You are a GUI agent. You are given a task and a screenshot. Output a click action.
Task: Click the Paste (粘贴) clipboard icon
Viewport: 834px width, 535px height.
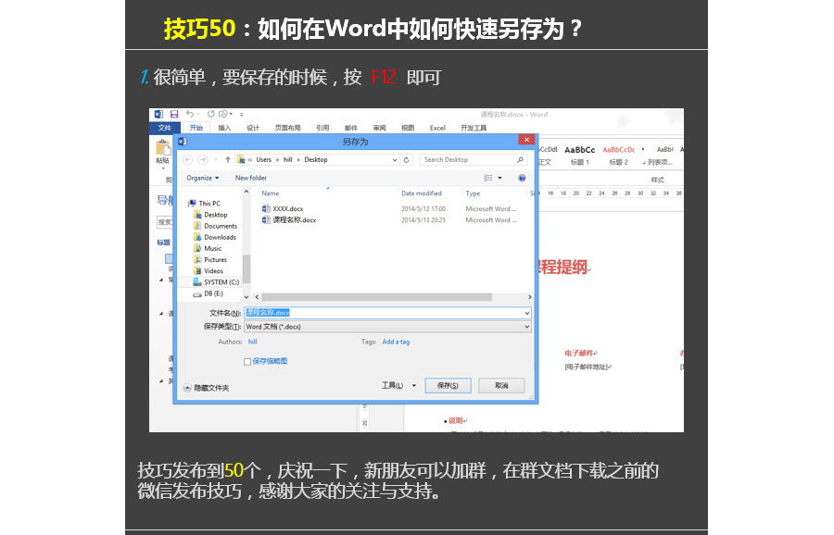pos(163,147)
